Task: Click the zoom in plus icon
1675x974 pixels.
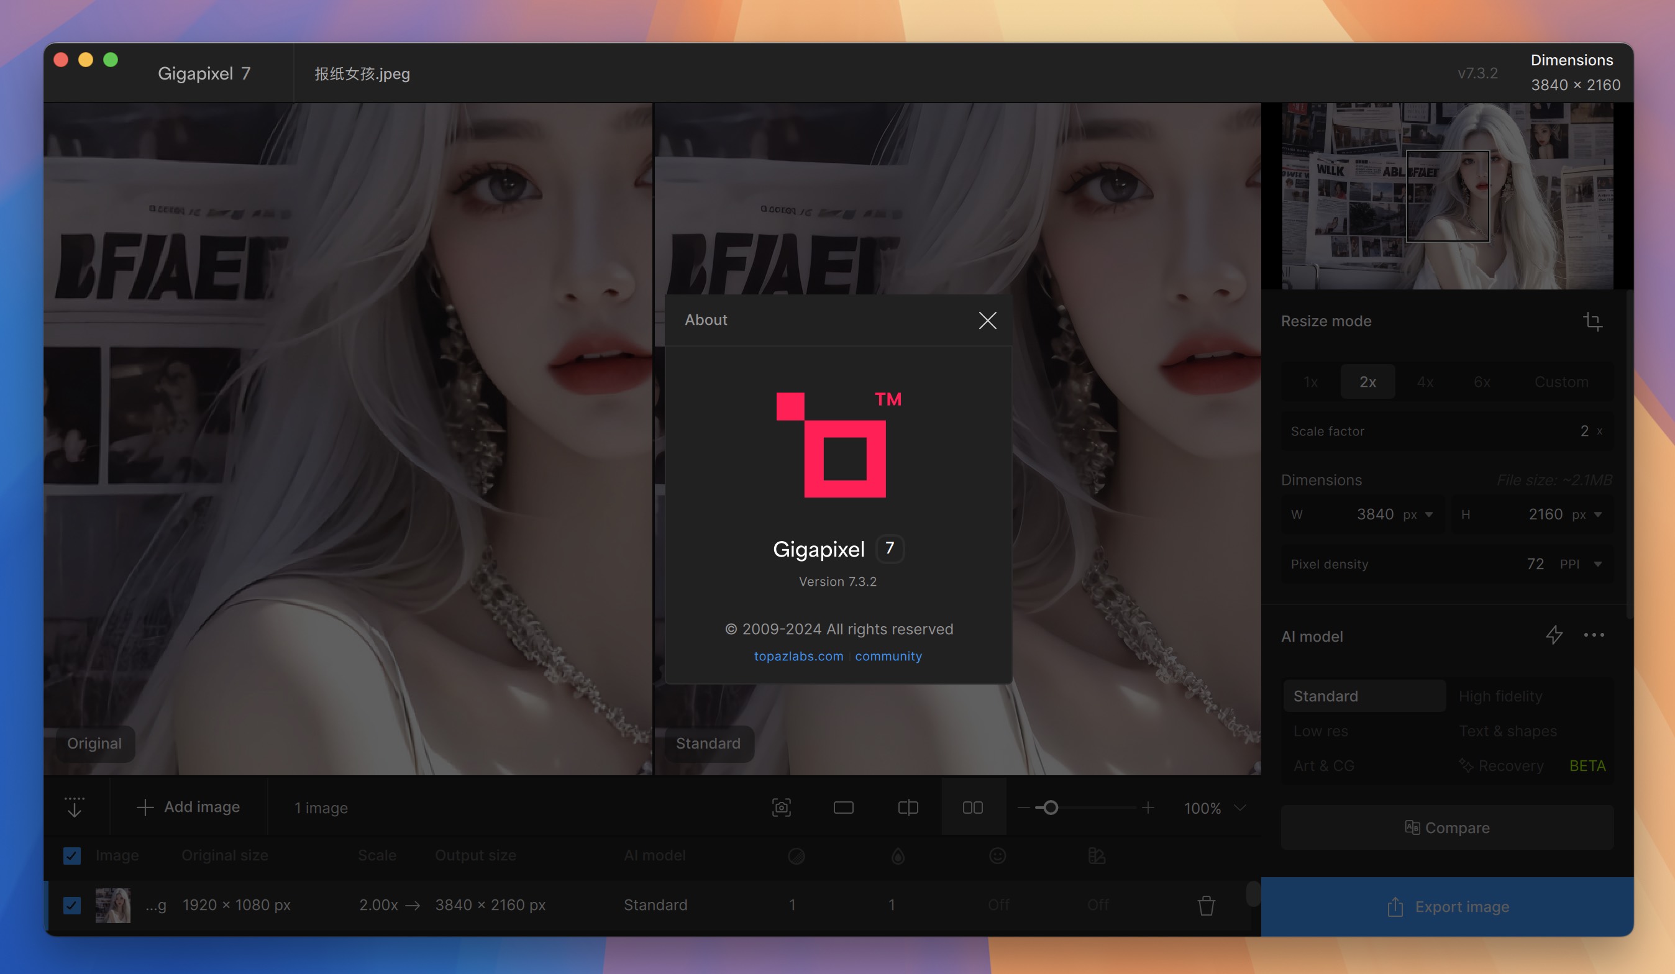Action: [1148, 808]
